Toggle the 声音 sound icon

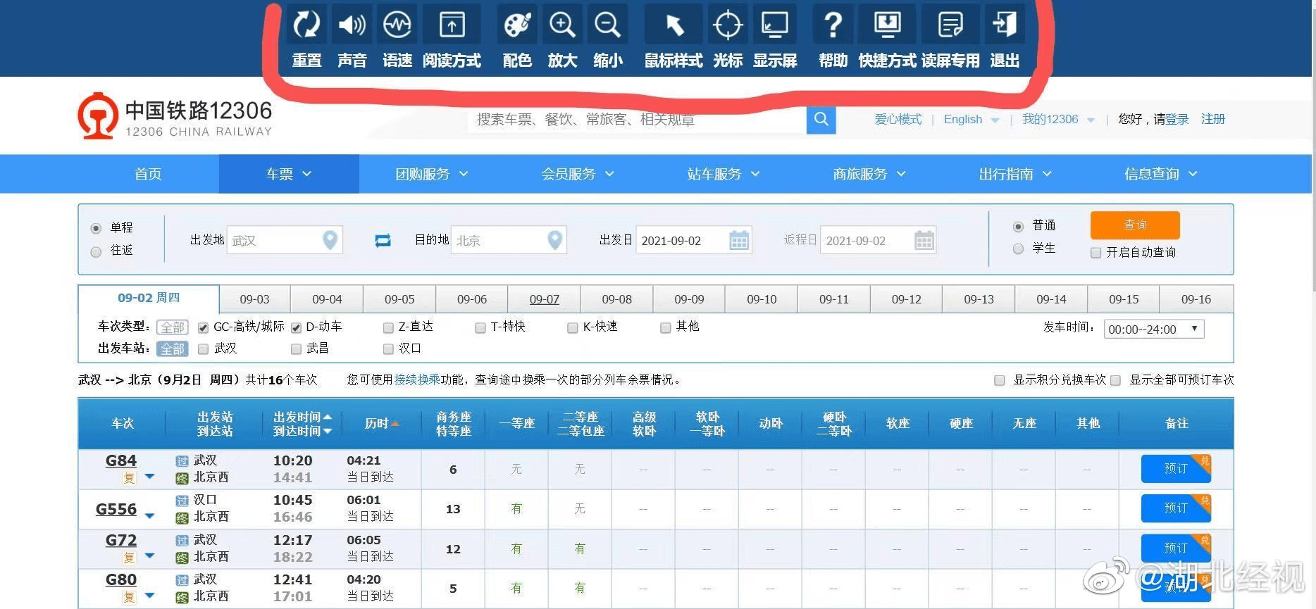point(352,26)
